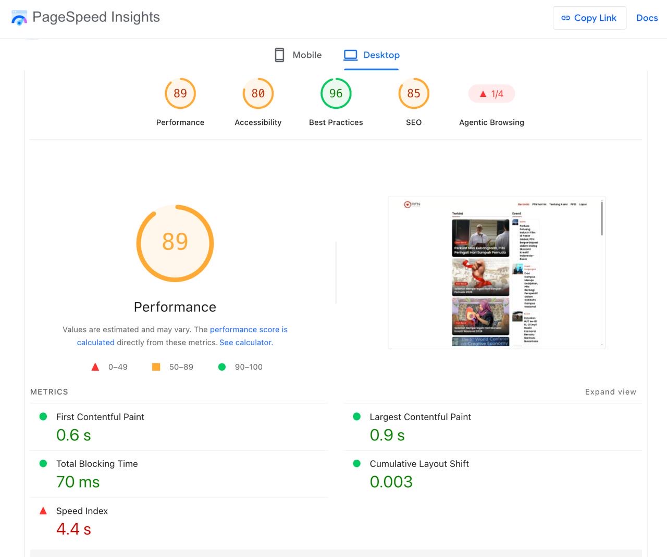The height and width of the screenshot is (557, 667).
Task: Click the Agentic Browsing 1/4 badge
Action: pos(491,94)
